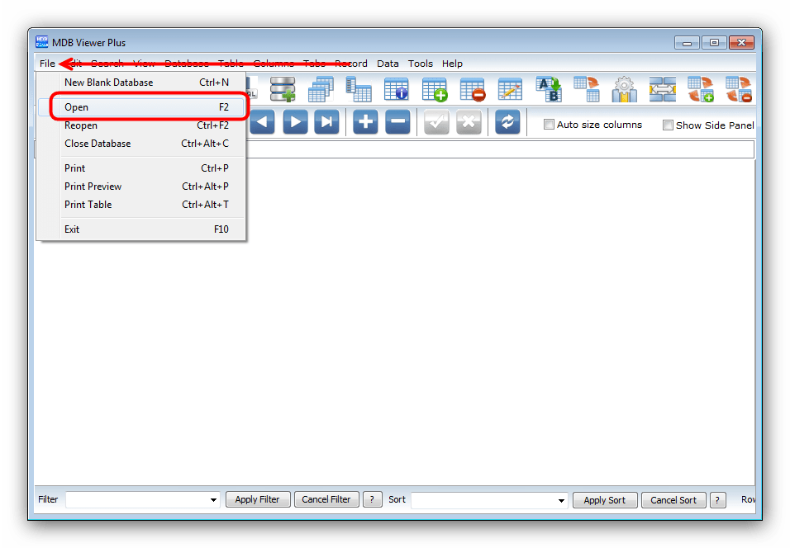Open the Tools menu
The height and width of the screenshot is (548, 790).
[x=420, y=64]
